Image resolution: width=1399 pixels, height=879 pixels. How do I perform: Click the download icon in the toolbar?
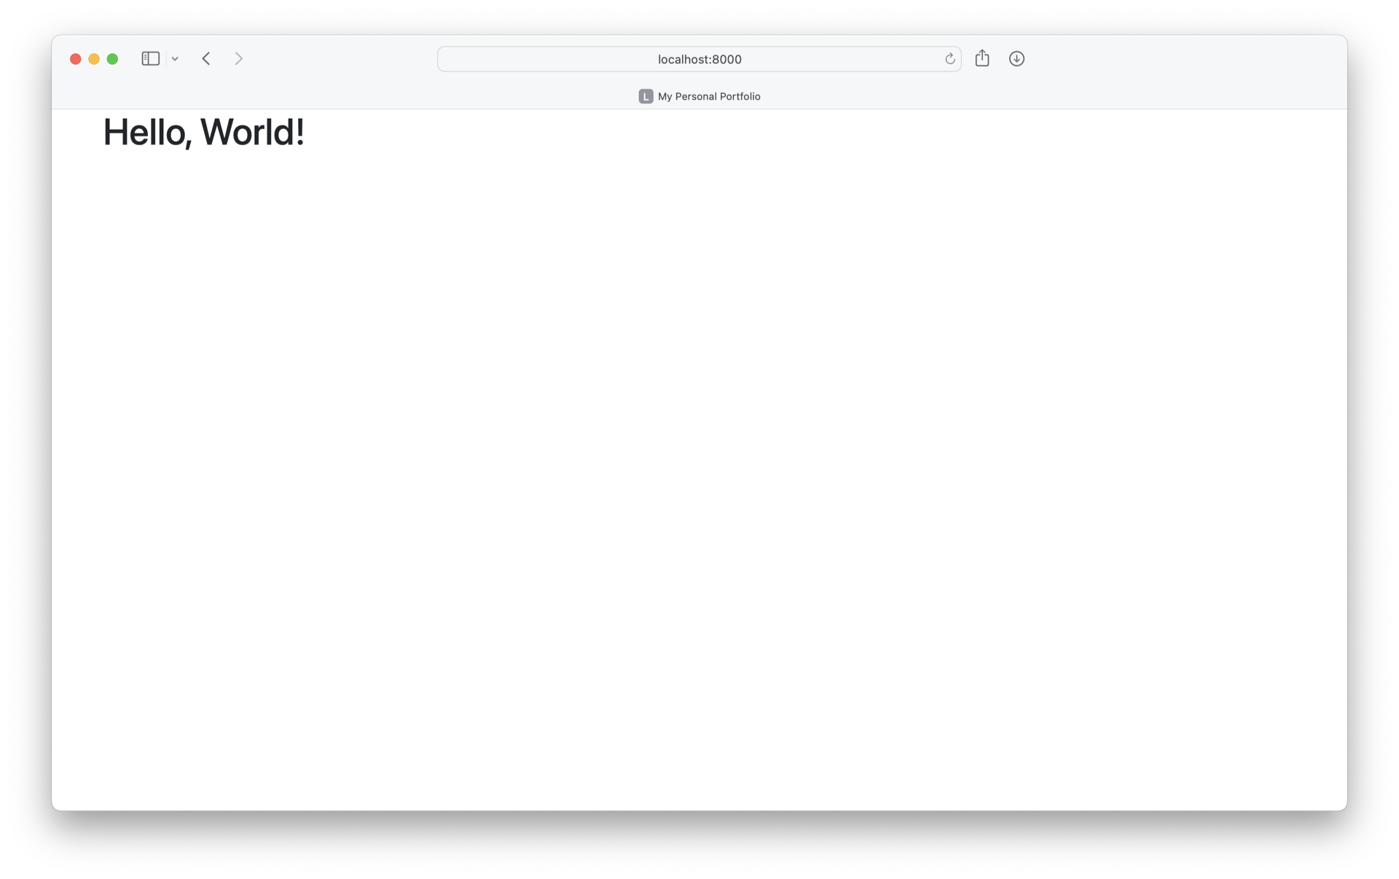[1015, 58]
